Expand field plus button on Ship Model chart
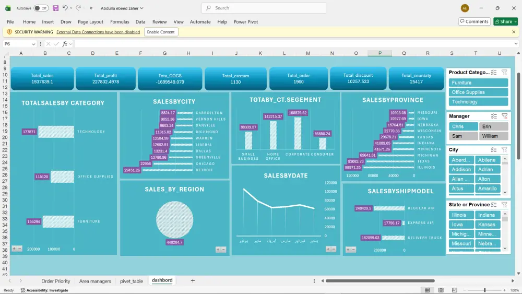 coord(348,250)
